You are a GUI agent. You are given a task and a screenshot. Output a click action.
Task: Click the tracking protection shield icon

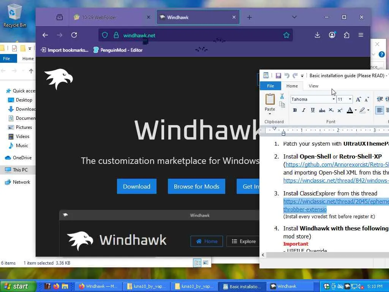[x=105, y=35]
